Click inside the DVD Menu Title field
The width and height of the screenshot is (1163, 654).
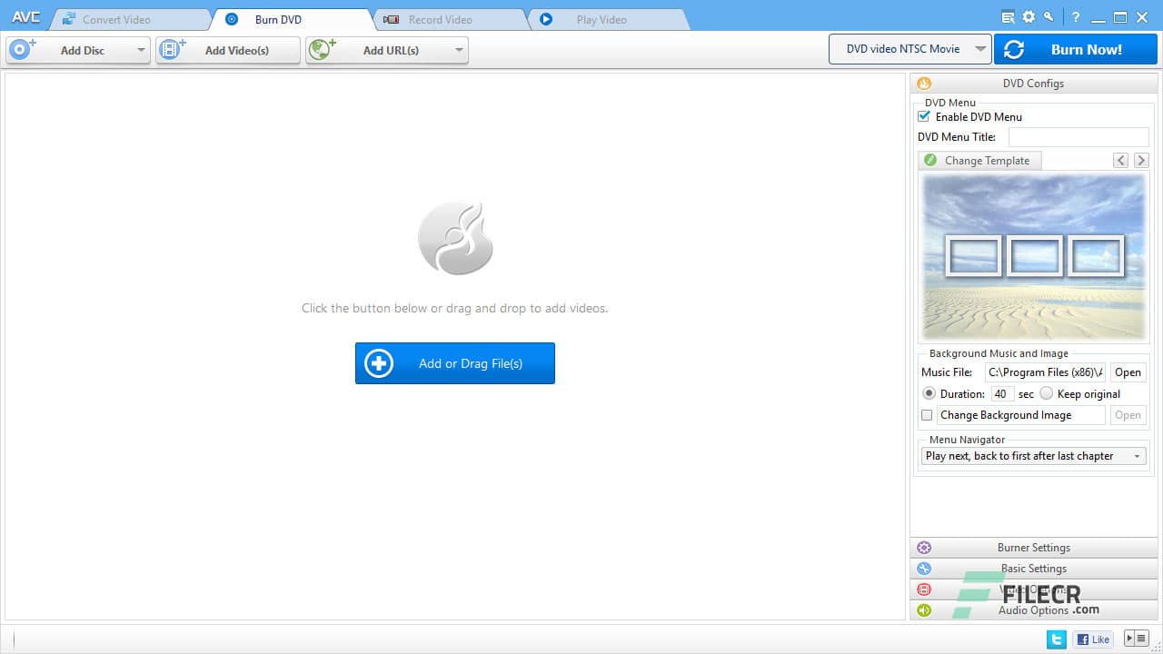click(1079, 136)
